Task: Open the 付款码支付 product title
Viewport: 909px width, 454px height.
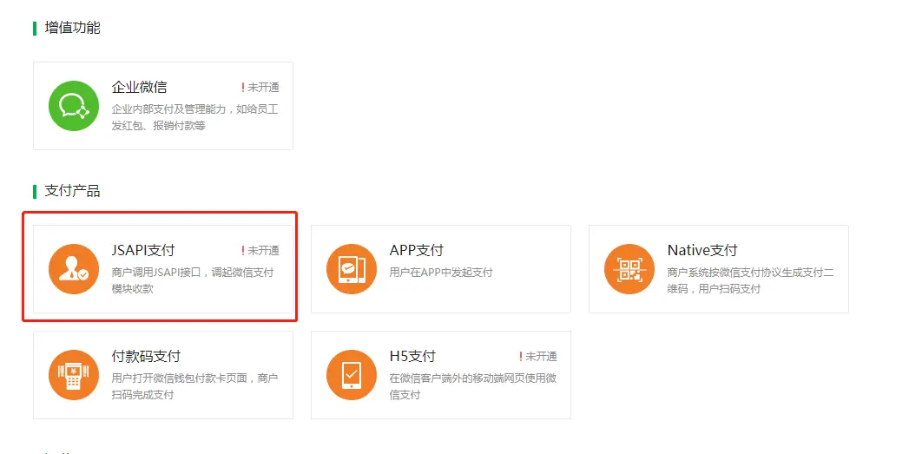Action: pos(146,356)
